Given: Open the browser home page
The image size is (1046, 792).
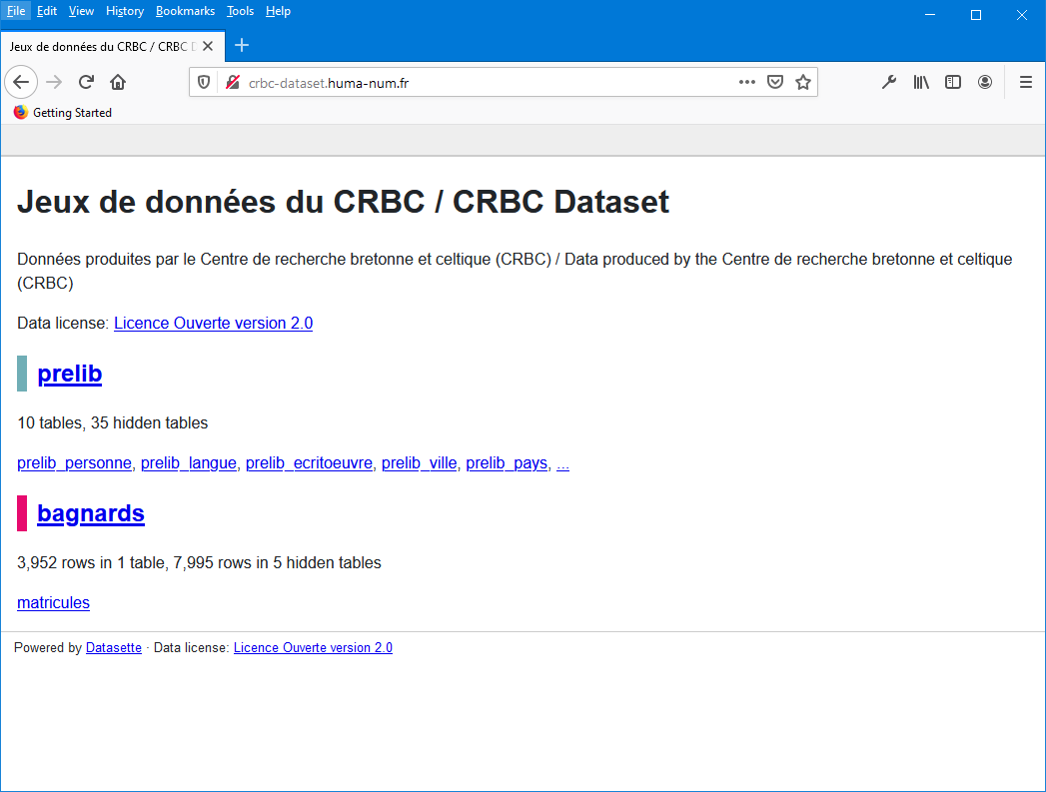Looking at the screenshot, I should 118,82.
